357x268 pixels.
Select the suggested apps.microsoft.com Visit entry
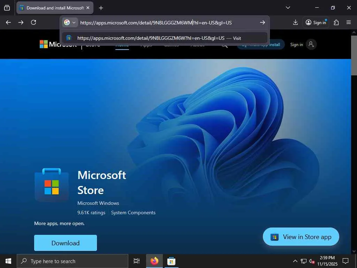point(165,38)
